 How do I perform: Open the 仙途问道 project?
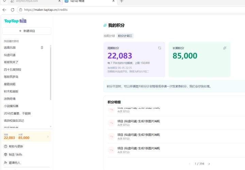pos(10,55)
